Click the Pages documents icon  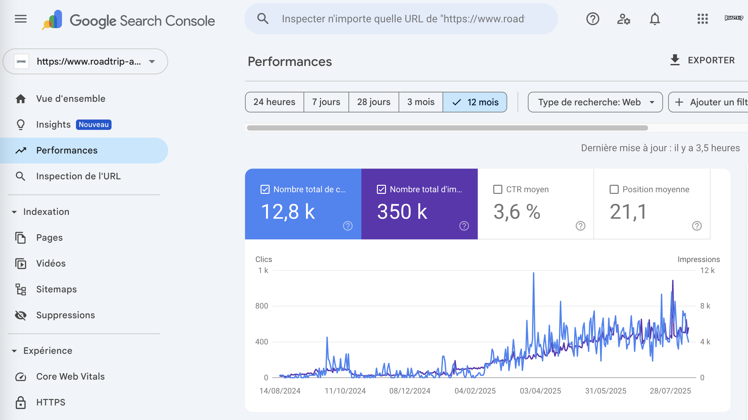pos(21,238)
